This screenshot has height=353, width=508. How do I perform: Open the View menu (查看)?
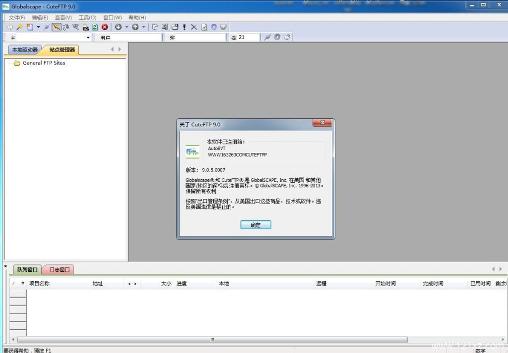[x=63, y=17]
